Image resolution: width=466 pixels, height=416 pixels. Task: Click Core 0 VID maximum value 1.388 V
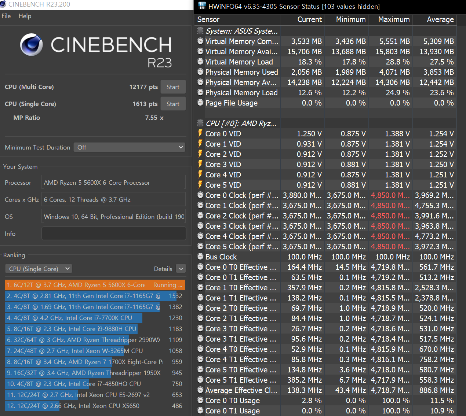pyautogui.click(x=397, y=133)
